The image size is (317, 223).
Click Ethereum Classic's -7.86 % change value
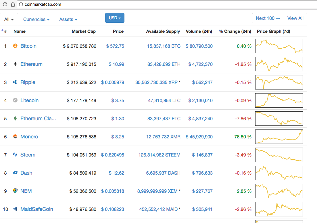[x=243, y=119]
